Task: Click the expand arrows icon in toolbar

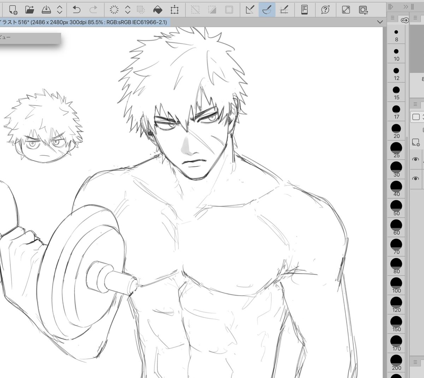Action: (x=346, y=10)
